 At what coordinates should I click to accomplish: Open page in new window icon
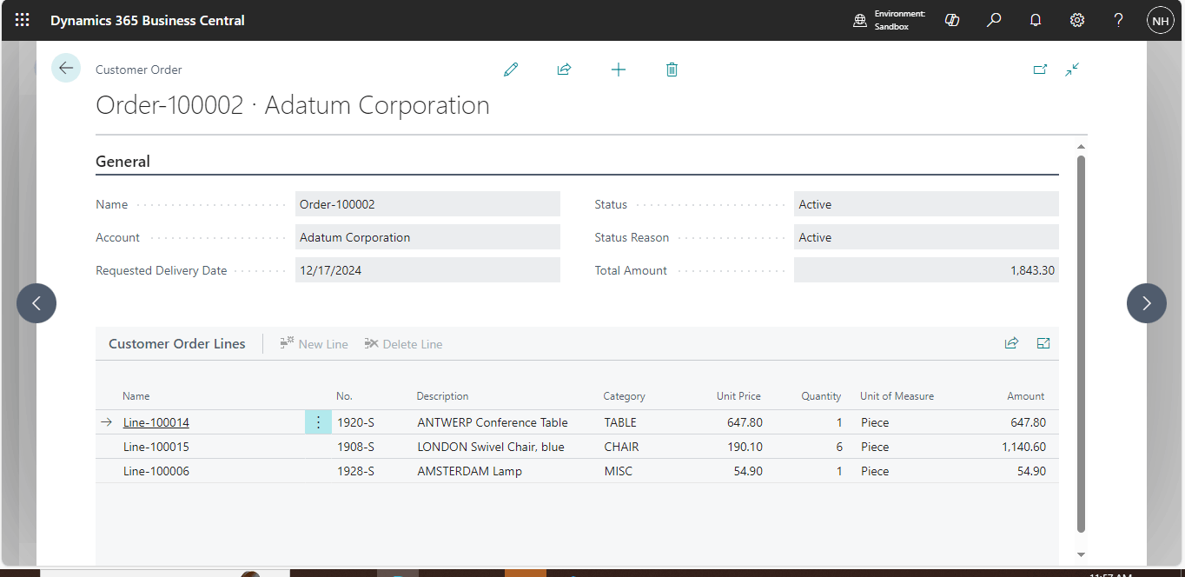point(1040,70)
